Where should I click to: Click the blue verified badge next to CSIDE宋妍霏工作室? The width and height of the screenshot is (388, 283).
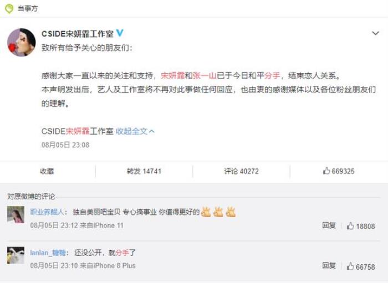point(120,33)
